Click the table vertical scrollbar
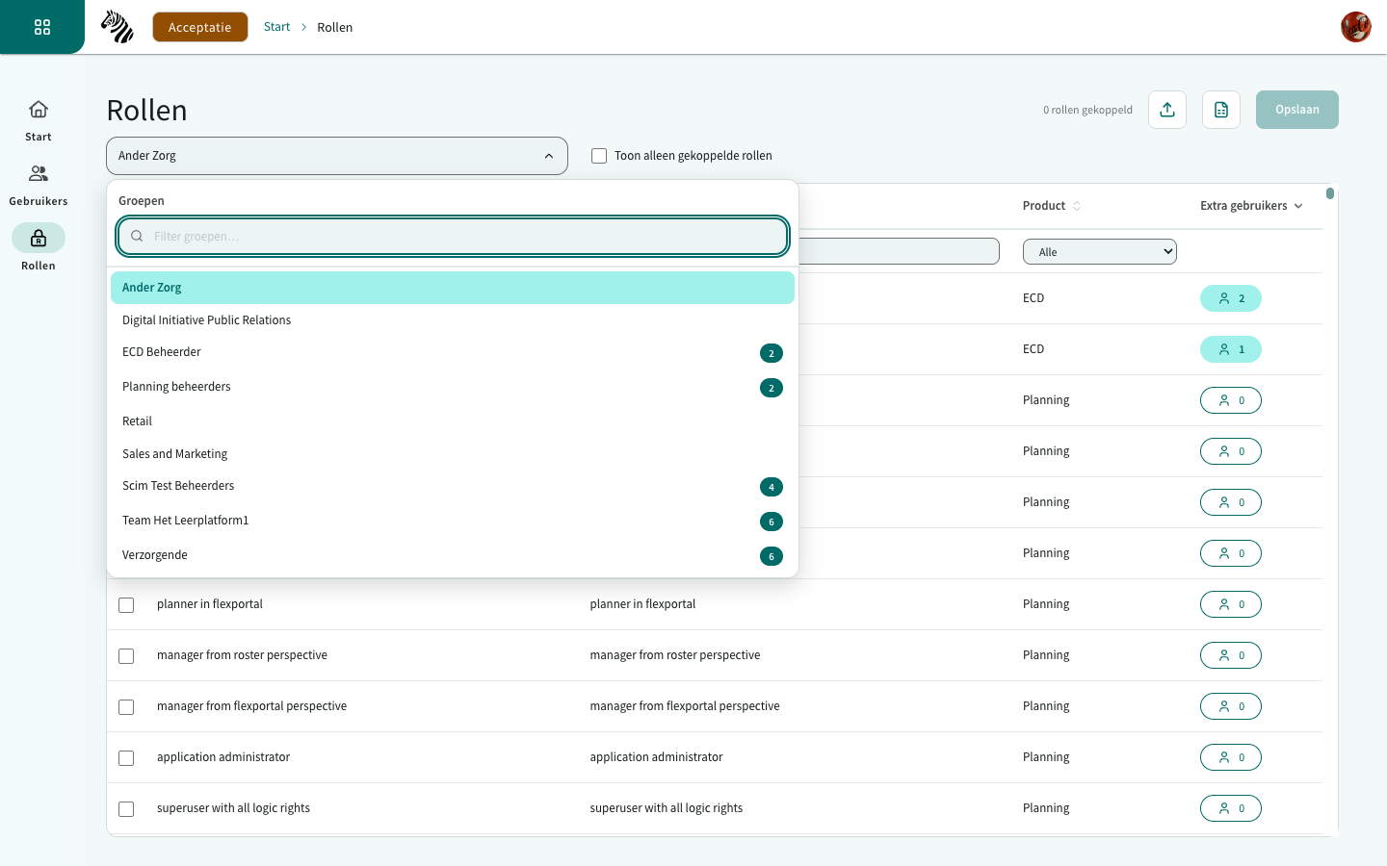Viewport: 1387px width, 866px height. (1330, 193)
